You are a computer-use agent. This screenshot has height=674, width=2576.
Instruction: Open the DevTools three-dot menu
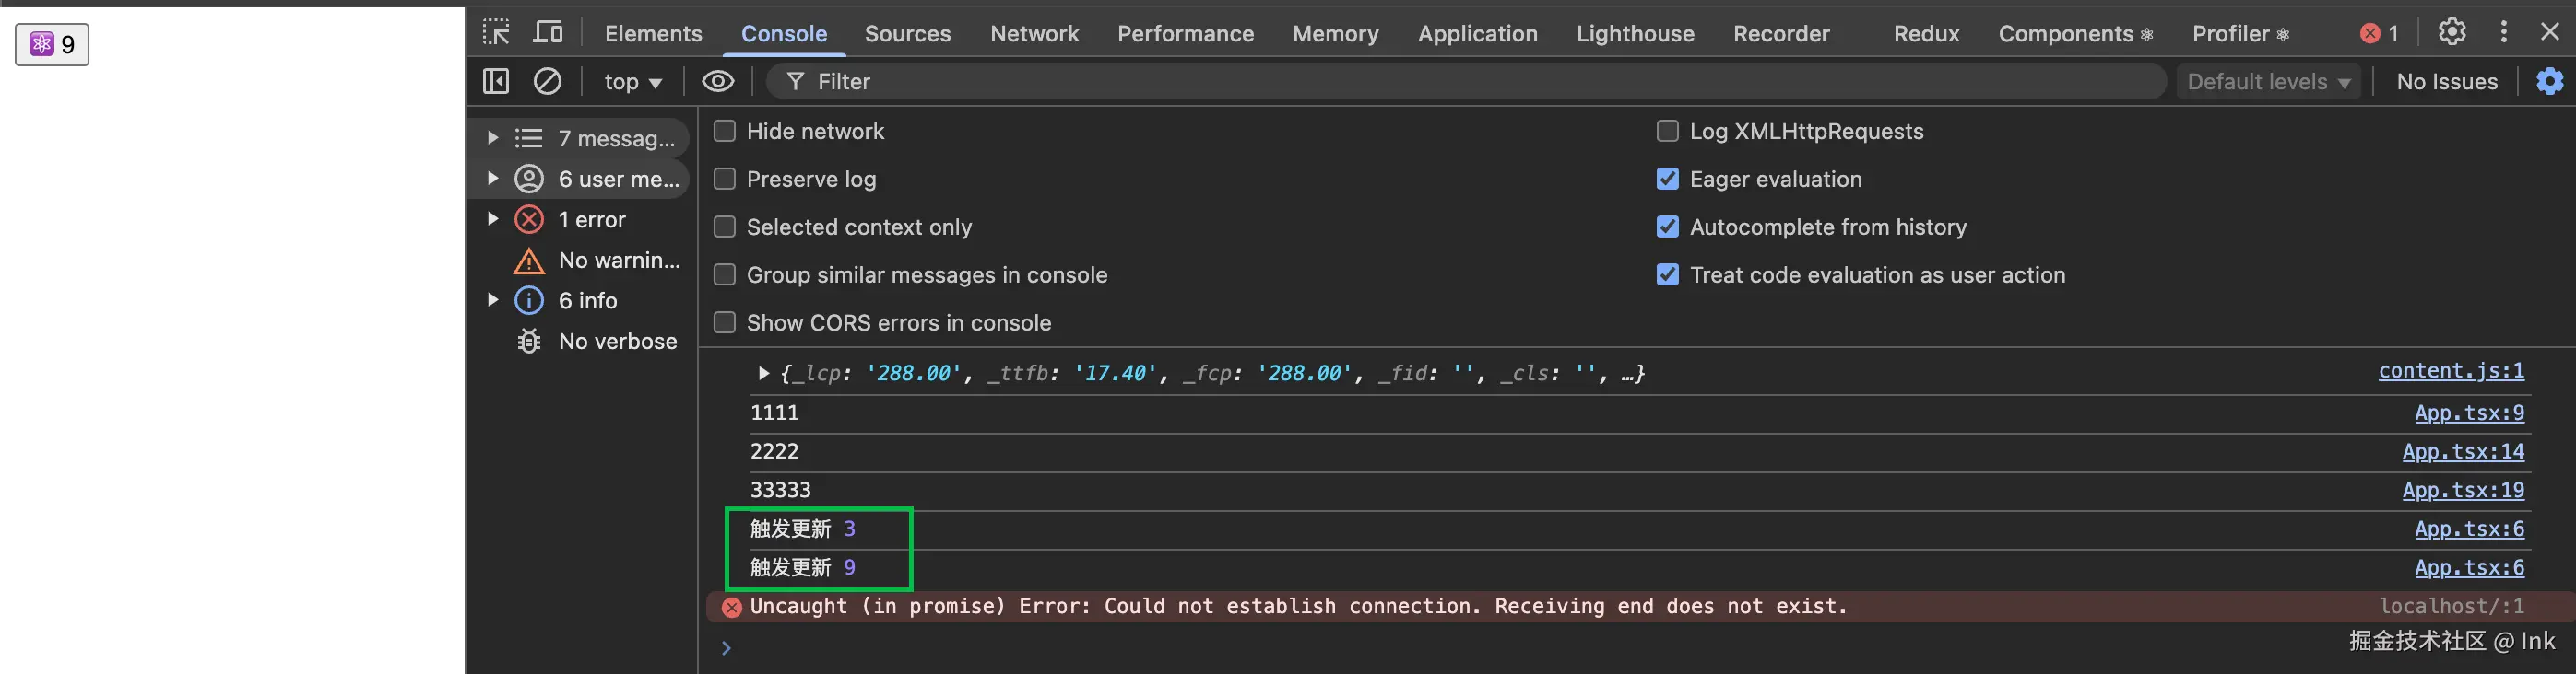(2503, 33)
